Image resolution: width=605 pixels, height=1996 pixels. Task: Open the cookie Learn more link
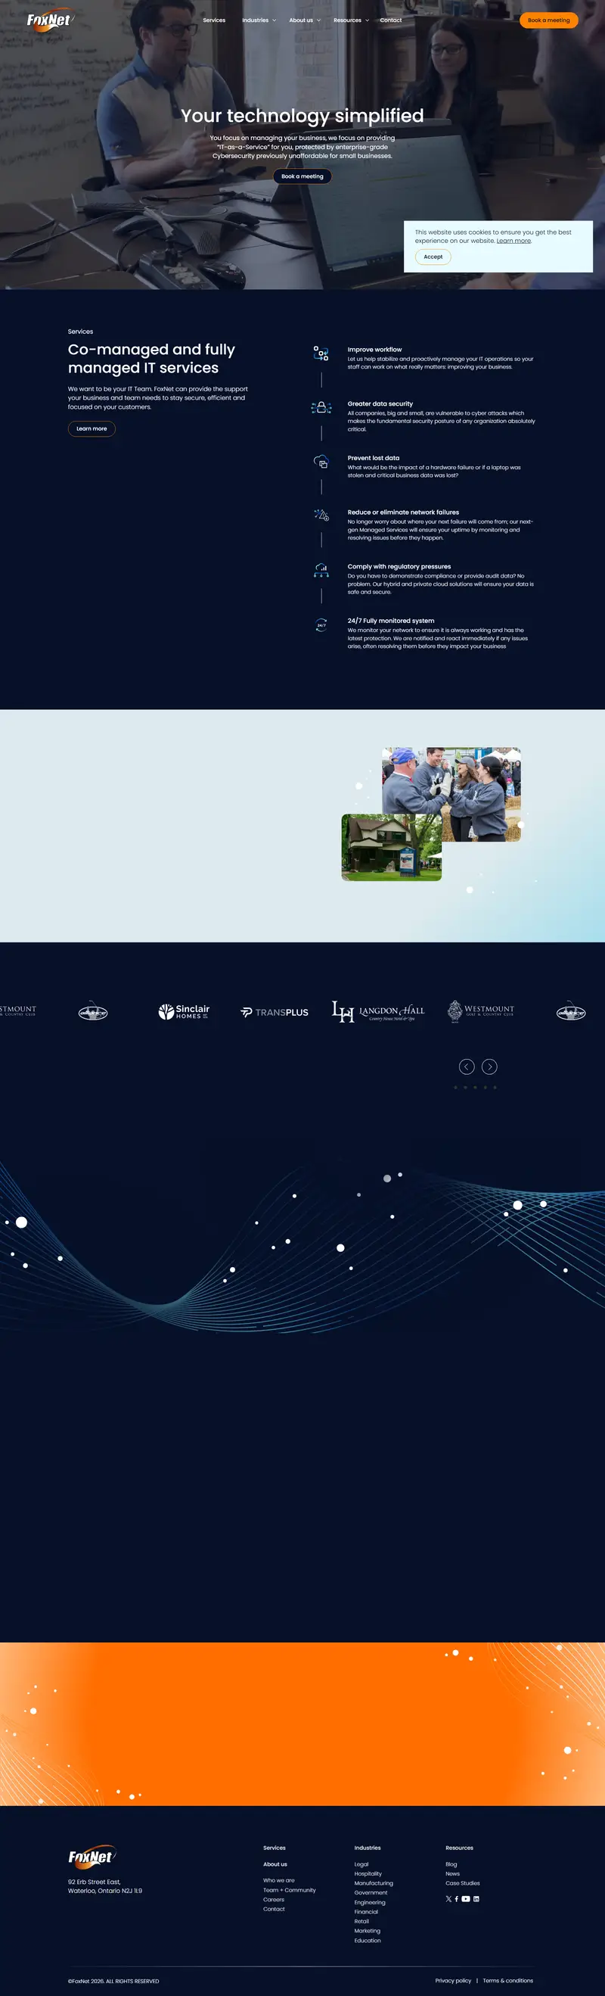coord(513,241)
